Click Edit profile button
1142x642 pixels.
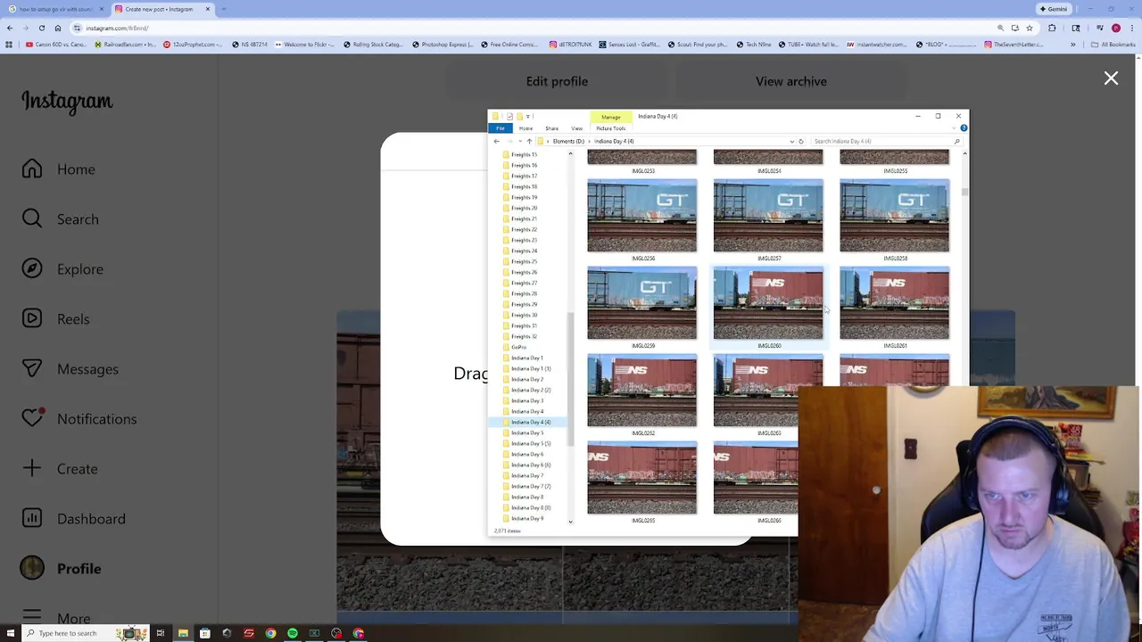557,81
